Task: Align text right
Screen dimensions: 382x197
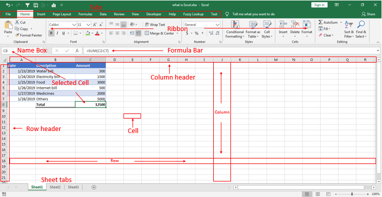Action: (x=123, y=33)
